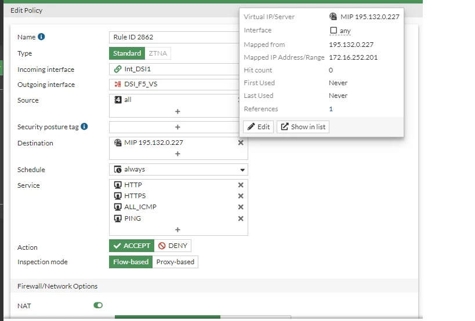Click the MIP 195.132.0.227 destination VIP icon
Image resolution: width=475 pixels, height=321 pixels.
[118, 142]
